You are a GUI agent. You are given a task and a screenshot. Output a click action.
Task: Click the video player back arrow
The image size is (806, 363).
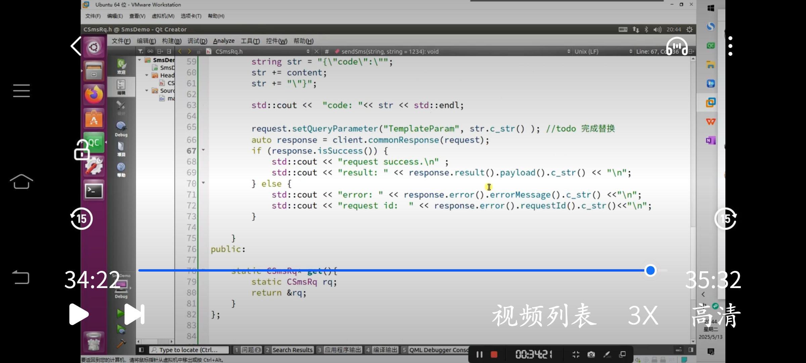click(x=76, y=46)
